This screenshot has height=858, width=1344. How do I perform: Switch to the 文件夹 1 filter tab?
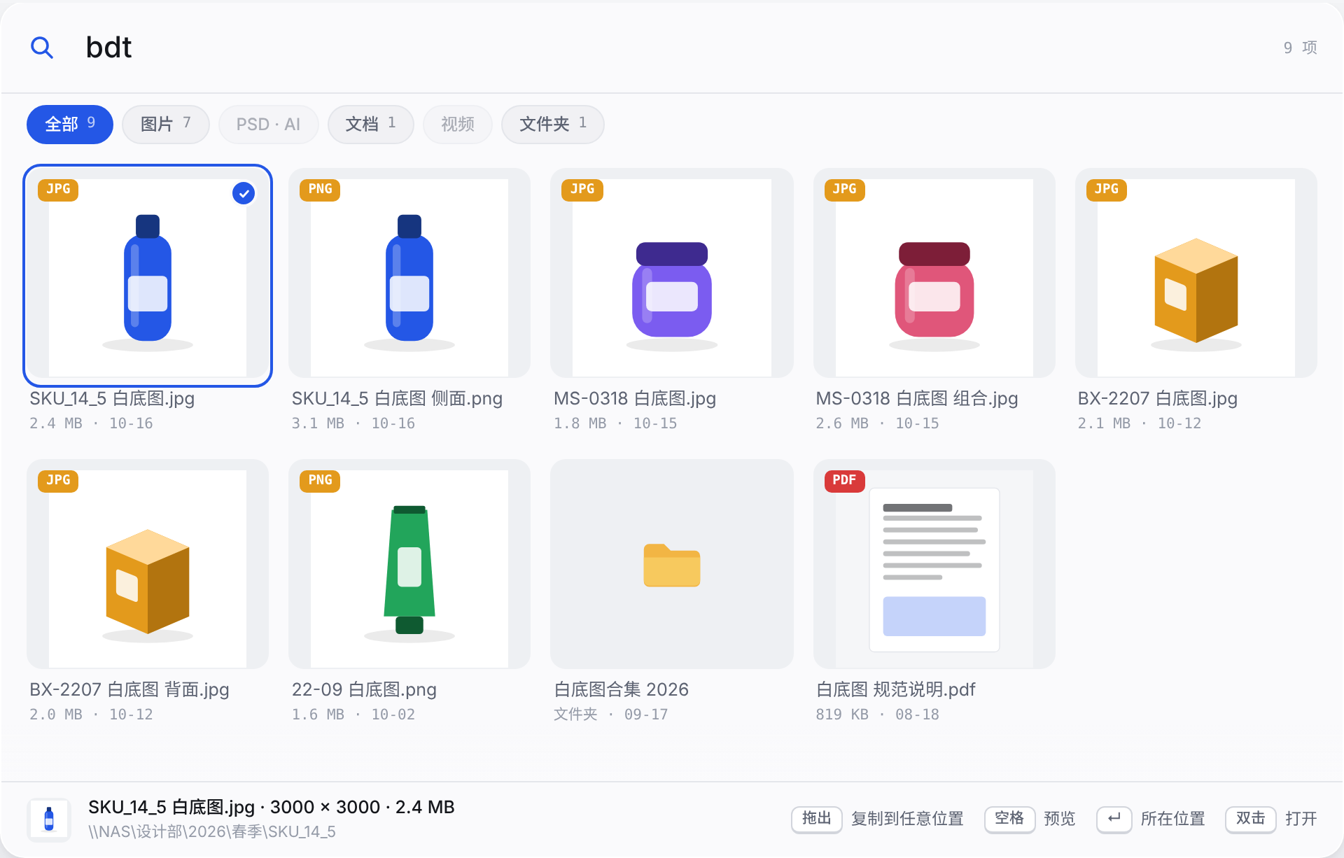tap(553, 124)
